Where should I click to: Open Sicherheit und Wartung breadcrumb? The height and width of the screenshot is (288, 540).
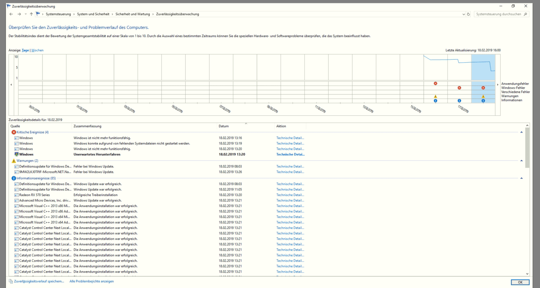(133, 14)
